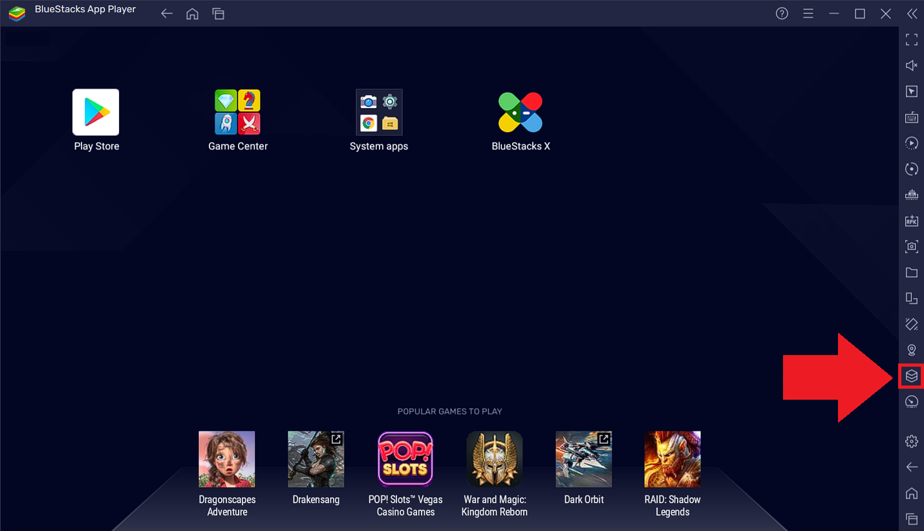Toggle Eco mode gauge icon
This screenshot has height=531, width=924.
(x=912, y=402)
